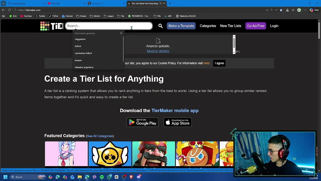Open See All Categories link
This screenshot has width=321, height=181.
[100, 136]
